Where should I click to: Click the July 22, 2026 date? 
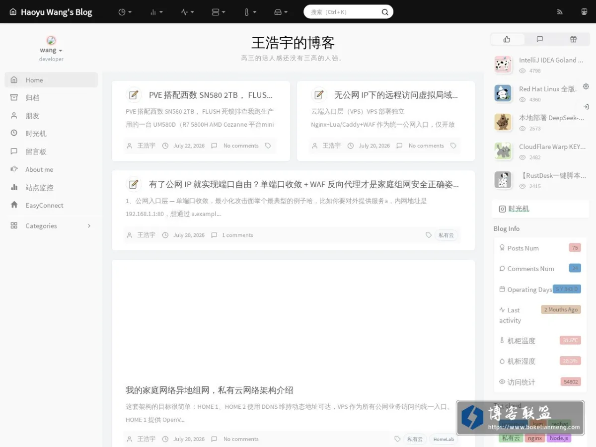pos(189,146)
